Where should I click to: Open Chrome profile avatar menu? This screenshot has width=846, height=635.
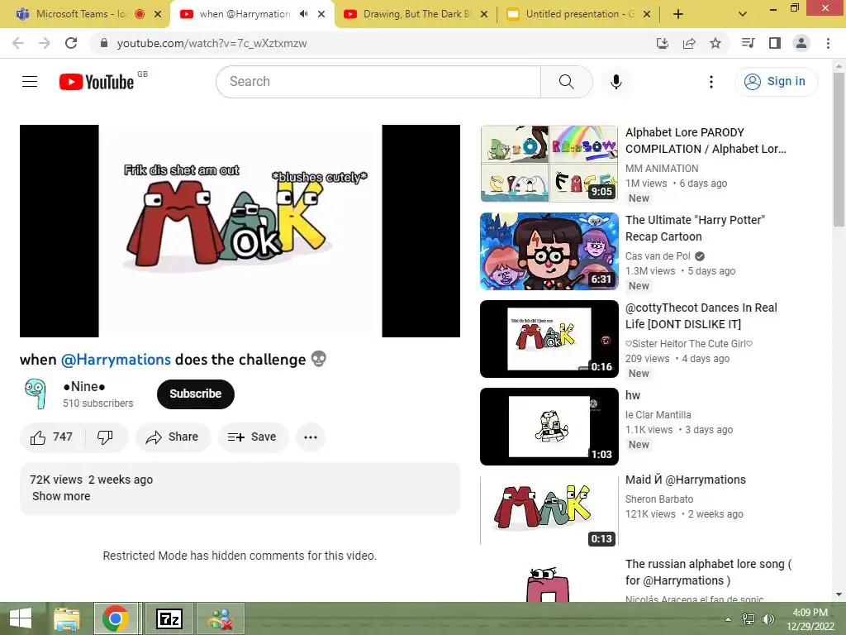[801, 43]
